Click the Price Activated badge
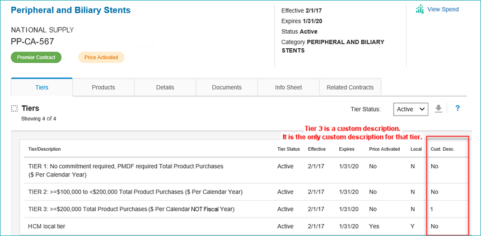Image resolution: width=481 pixels, height=236 pixels. click(101, 57)
